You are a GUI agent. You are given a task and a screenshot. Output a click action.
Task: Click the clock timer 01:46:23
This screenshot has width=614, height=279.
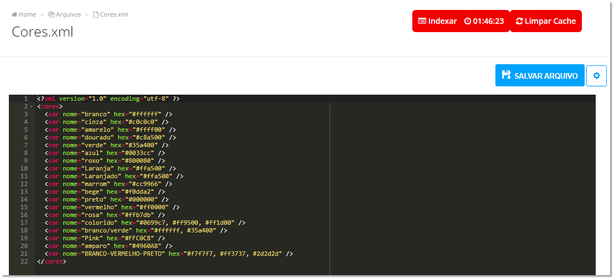pyautogui.click(x=484, y=21)
